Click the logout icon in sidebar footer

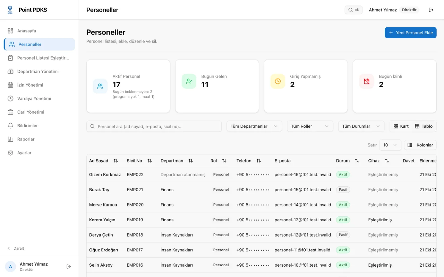[69, 266]
